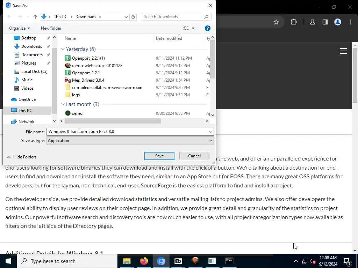Click the Search Downloads field

coord(176,17)
